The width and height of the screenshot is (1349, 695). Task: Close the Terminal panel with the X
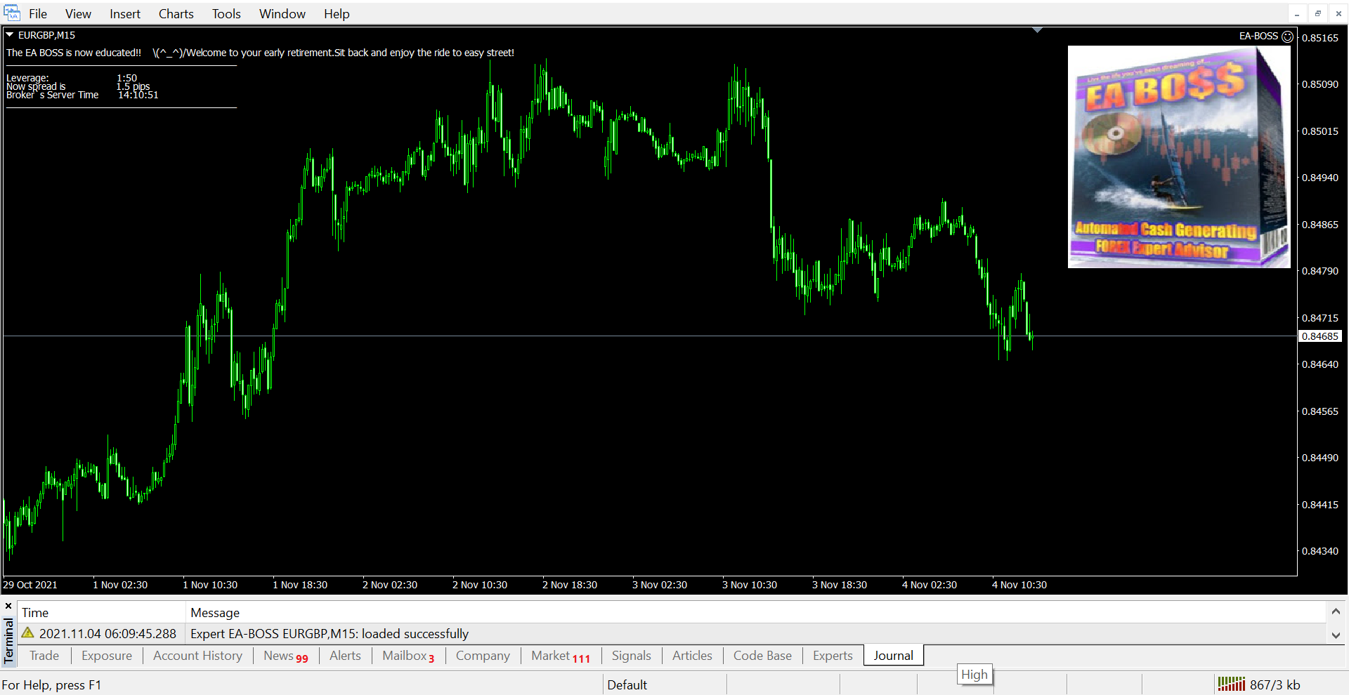point(8,606)
